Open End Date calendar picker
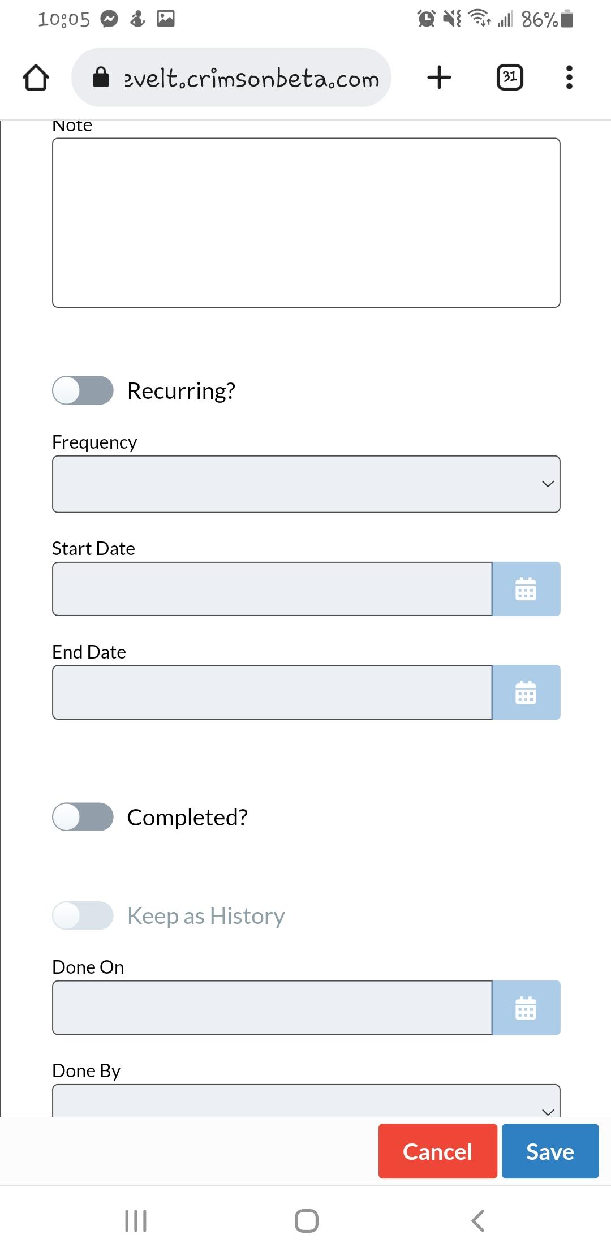This screenshot has height=1256, width=611. [526, 692]
